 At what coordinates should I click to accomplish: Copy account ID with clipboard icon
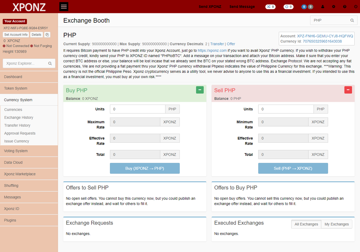click(x=47, y=35)
